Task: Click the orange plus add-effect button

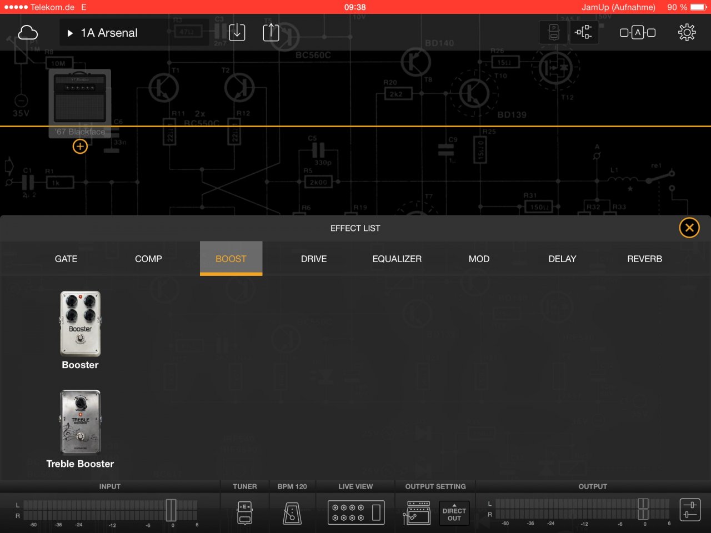Action: coord(80,147)
